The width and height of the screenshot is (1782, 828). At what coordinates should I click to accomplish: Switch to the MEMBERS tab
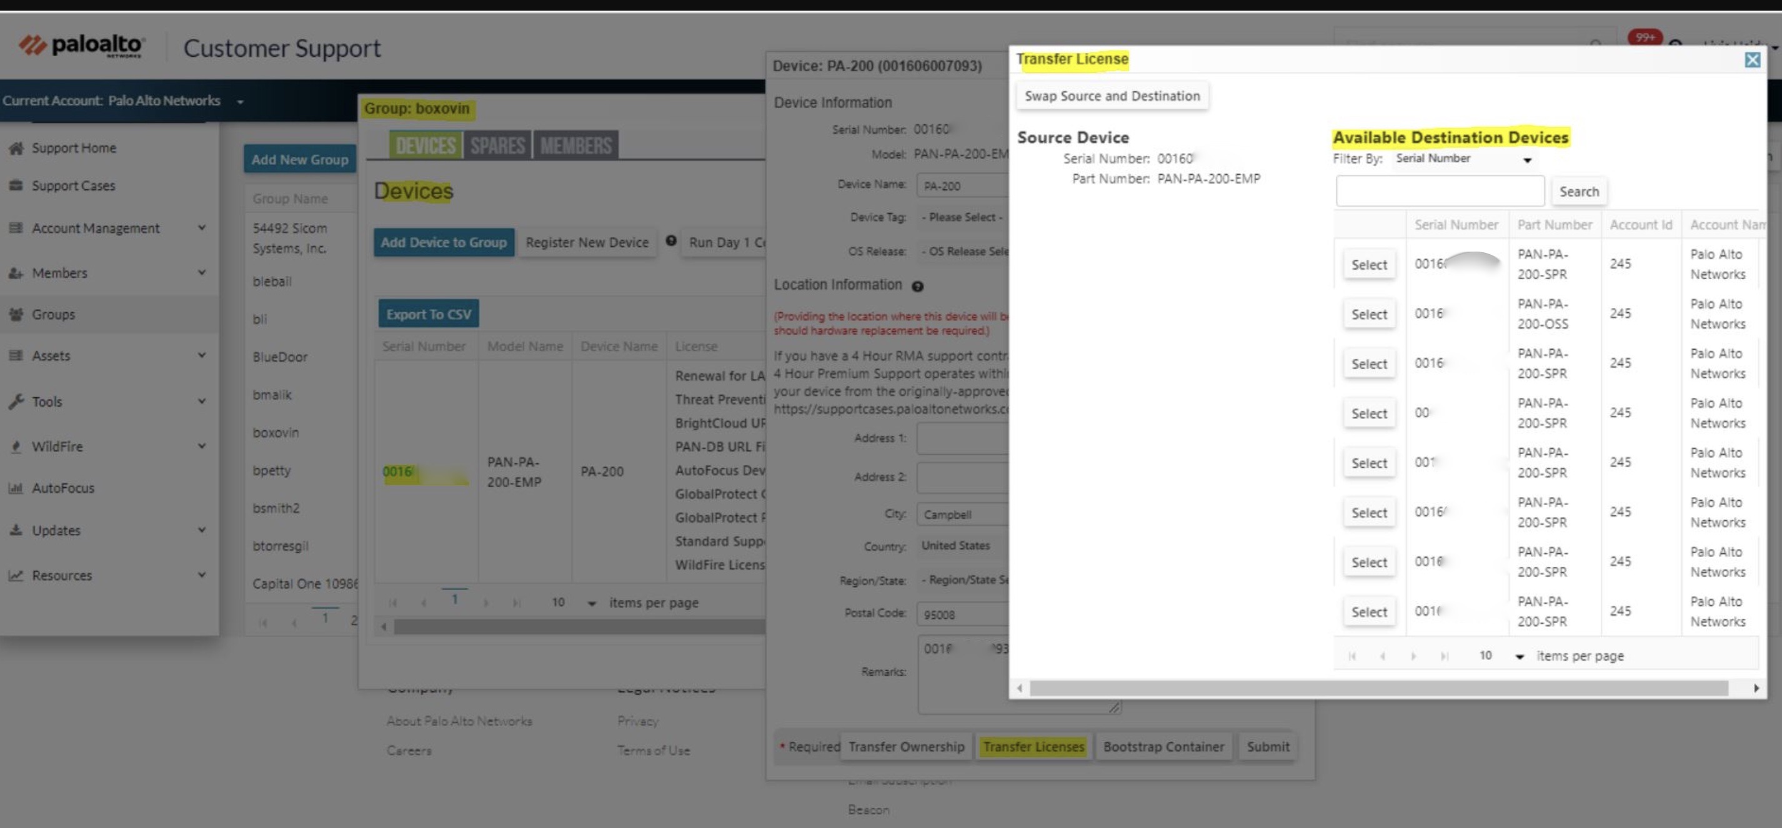(575, 146)
